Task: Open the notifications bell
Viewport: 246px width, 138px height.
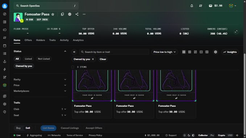Action: 192,6
